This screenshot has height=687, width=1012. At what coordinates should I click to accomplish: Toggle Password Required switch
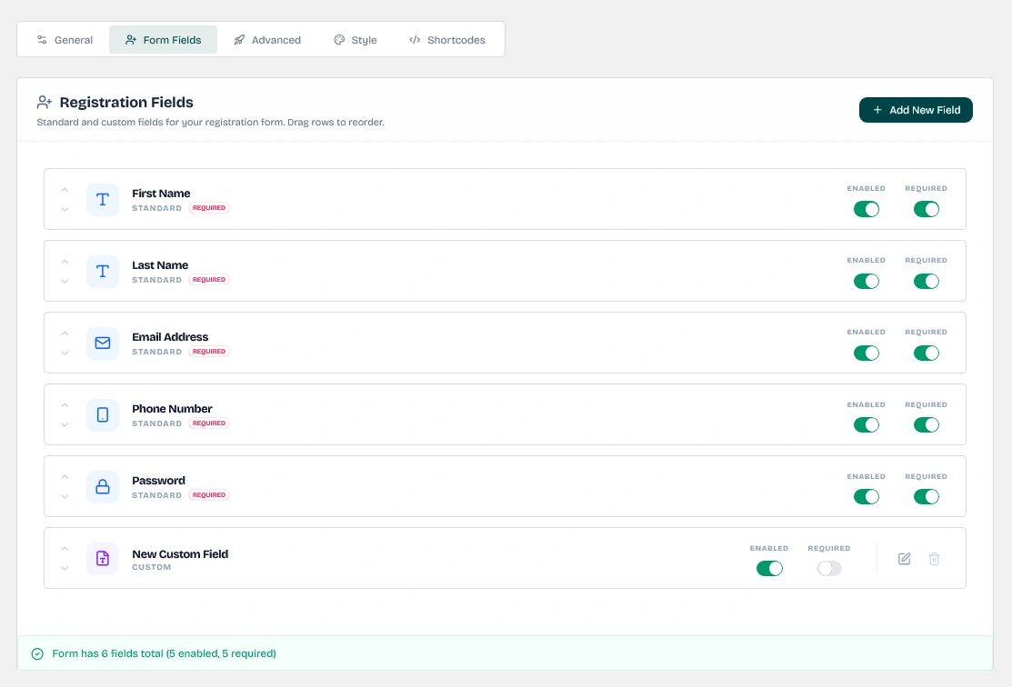pyautogui.click(x=927, y=497)
